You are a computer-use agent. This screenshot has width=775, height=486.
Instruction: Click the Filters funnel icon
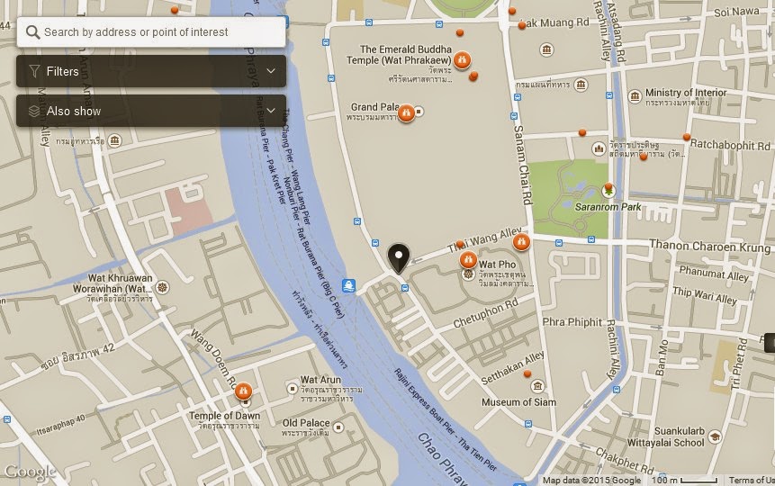(34, 71)
